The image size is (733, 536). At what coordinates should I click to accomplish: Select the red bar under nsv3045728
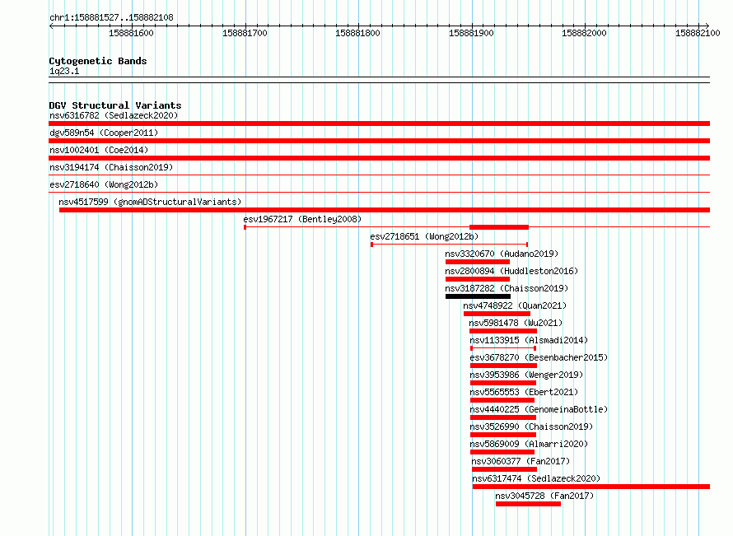(528, 504)
